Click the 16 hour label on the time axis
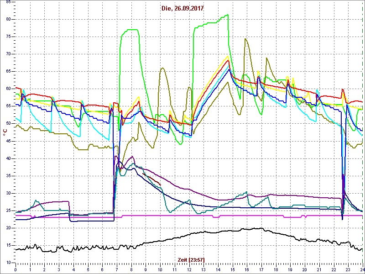The image size is (365, 274). (x=247, y=270)
